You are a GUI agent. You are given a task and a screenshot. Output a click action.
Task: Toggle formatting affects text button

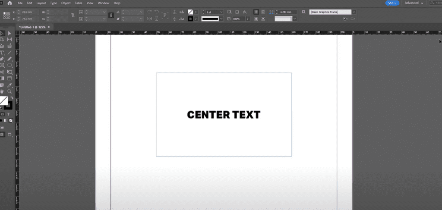pos(9,114)
